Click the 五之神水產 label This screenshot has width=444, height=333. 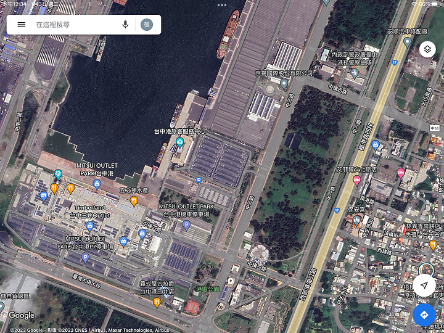tap(134, 191)
